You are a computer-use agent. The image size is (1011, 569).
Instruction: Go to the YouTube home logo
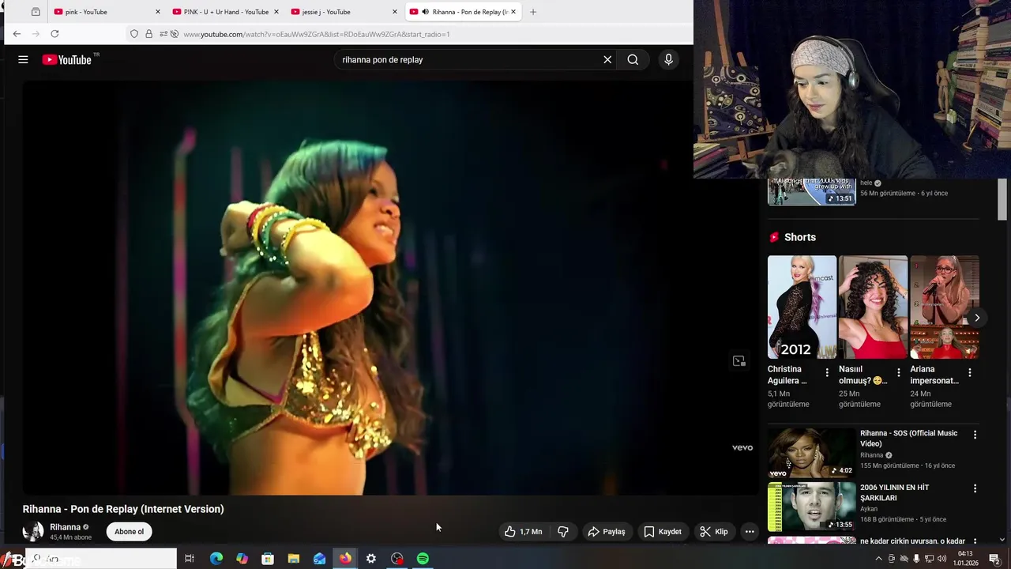coord(67,59)
